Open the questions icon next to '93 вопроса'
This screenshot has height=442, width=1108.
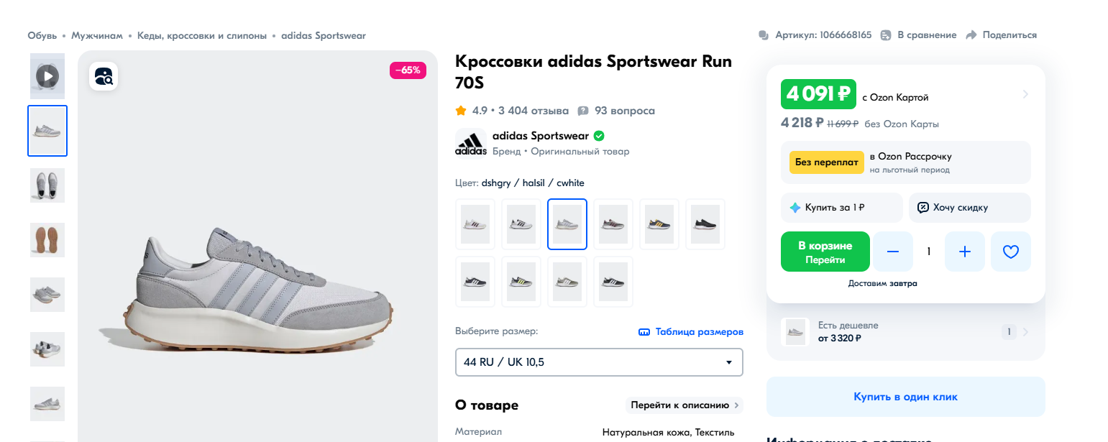pyautogui.click(x=583, y=111)
